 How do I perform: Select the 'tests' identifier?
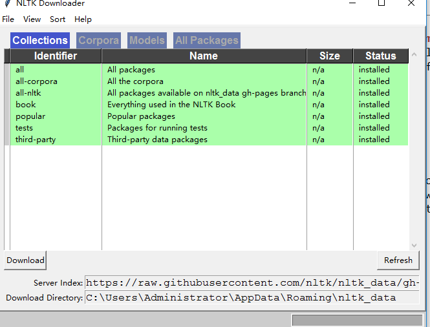coord(24,128)
